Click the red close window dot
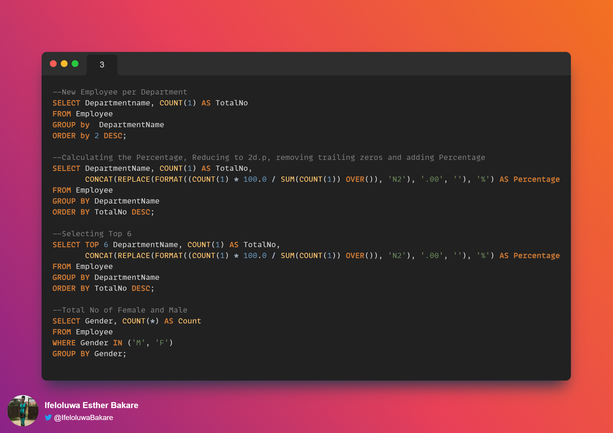 click(54, 64)
